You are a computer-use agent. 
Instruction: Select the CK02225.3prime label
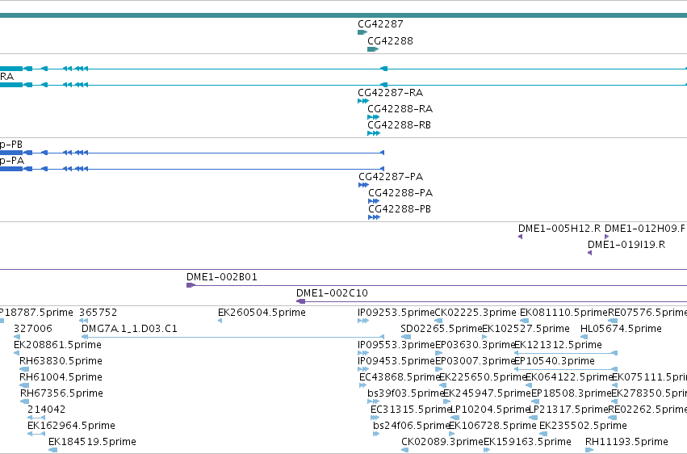(475, 313)
